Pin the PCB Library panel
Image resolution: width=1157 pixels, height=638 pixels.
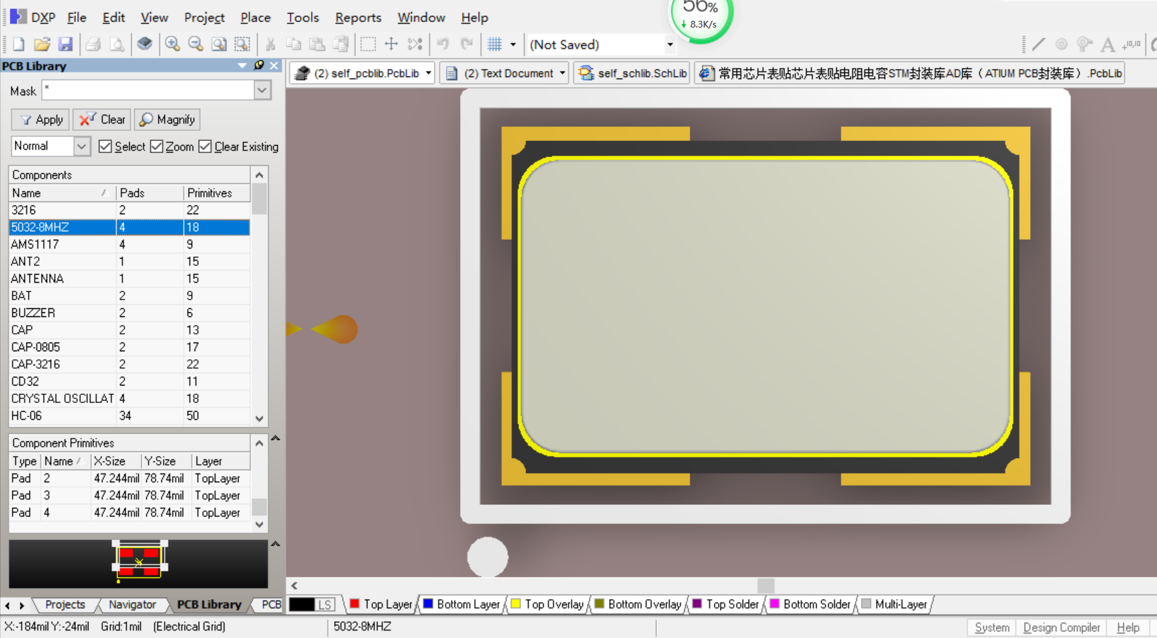259,65
